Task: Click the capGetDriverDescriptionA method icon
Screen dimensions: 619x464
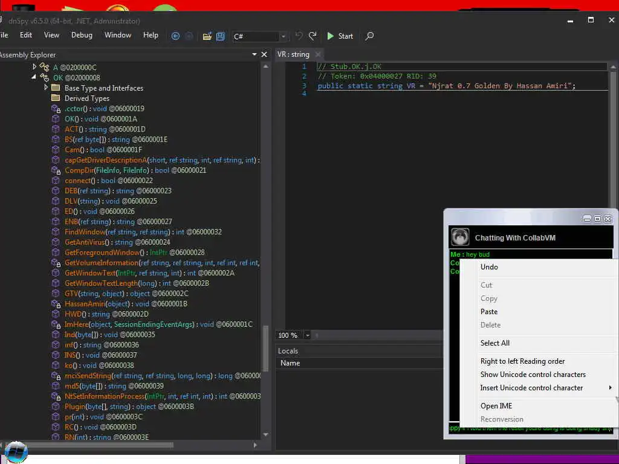Action: (56, 159)
